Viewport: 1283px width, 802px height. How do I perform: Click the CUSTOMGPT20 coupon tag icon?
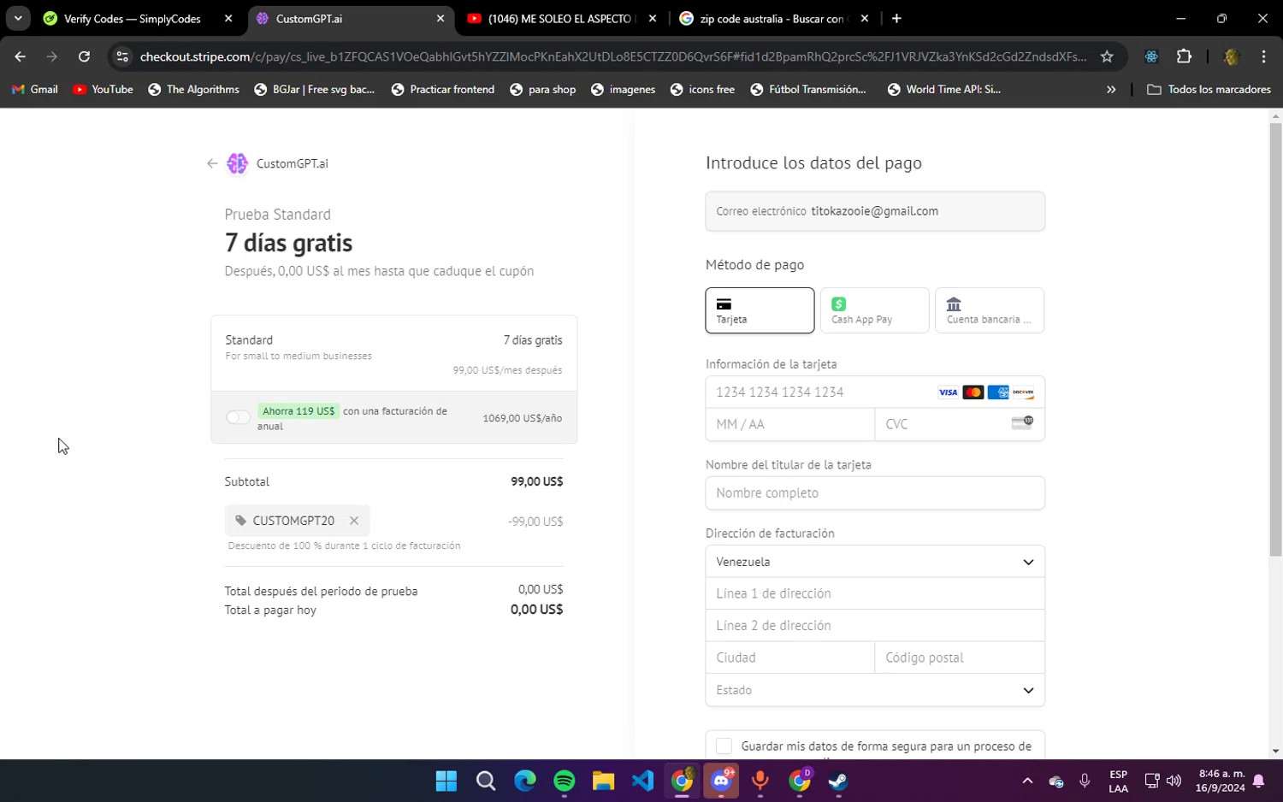pos(240,521)
